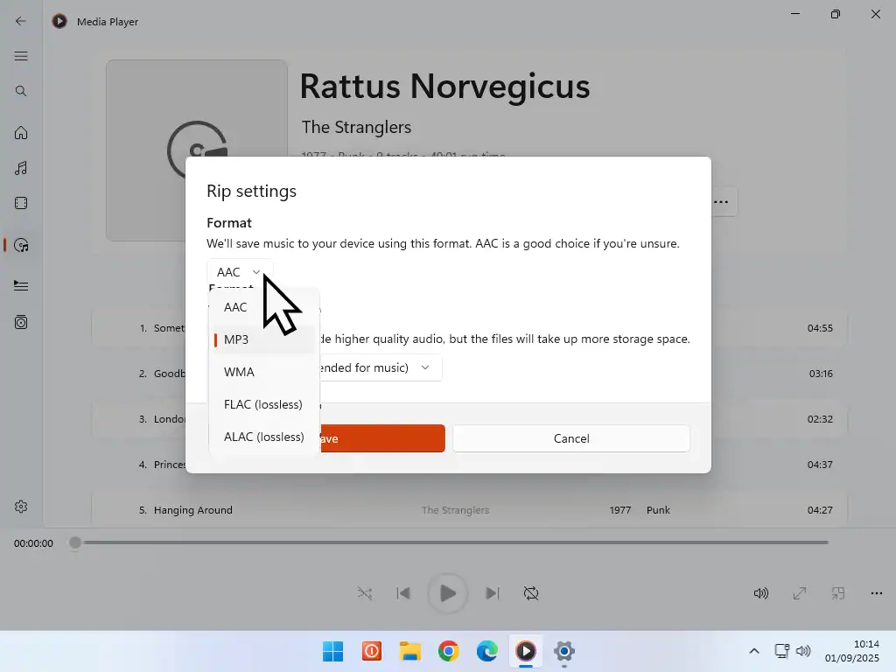Image resolution: width=896 pixels, height=672 pixels.
Task: Toggle repeat mode
Action: coord(531,593)
